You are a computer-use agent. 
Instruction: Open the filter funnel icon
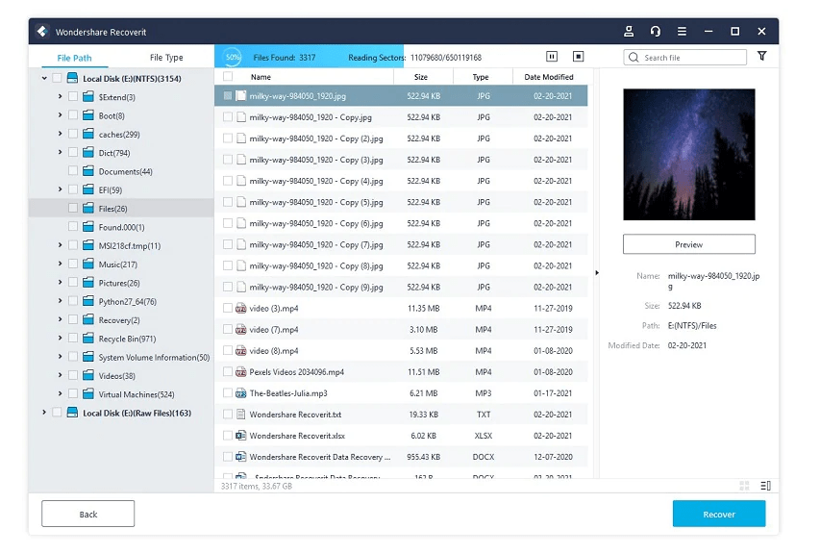(x=761, y=57)
